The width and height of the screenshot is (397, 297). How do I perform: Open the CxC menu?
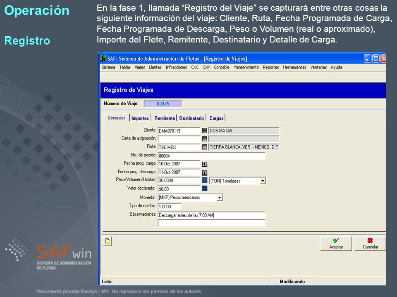click(x=195, y=67)
